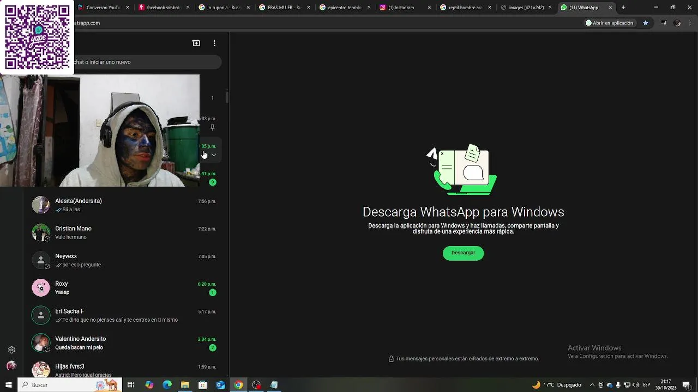Click the Chrome address bar URL
The width and height of the screenshot is (698, 392).
pos(87,23)
